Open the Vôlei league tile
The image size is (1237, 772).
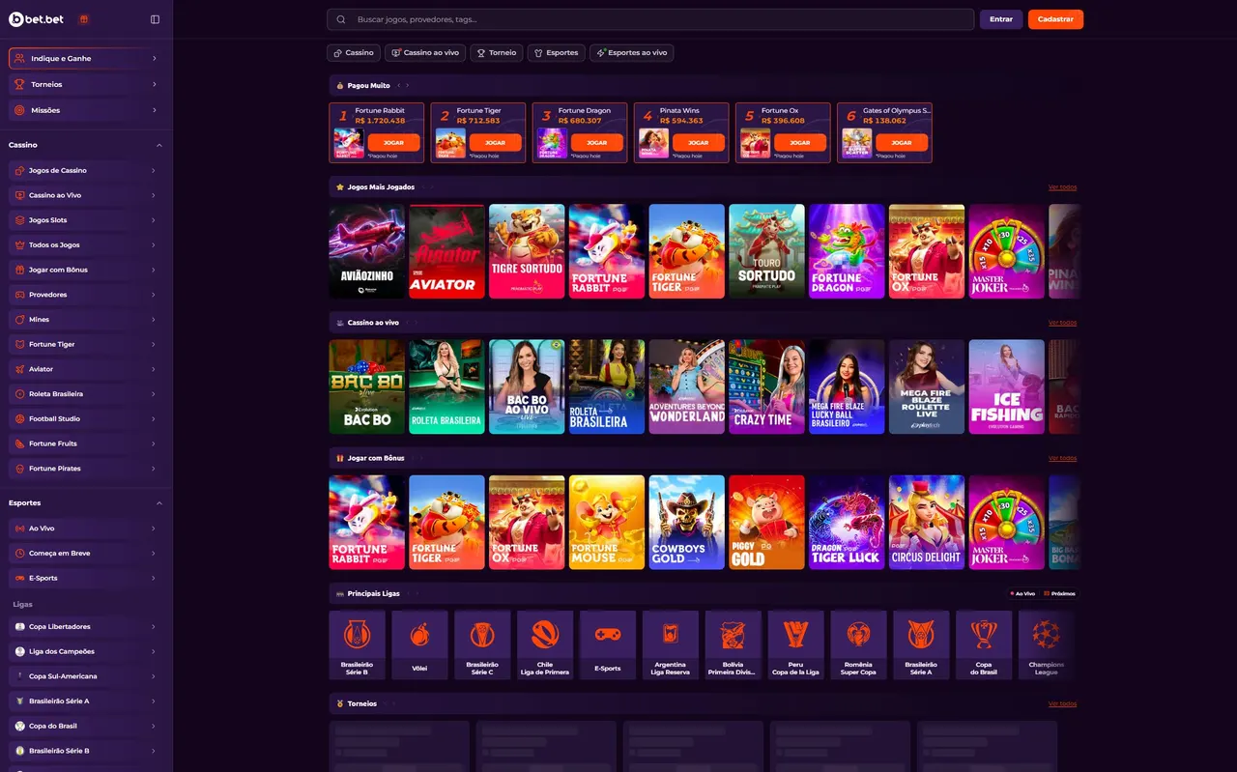coord(419,645)
